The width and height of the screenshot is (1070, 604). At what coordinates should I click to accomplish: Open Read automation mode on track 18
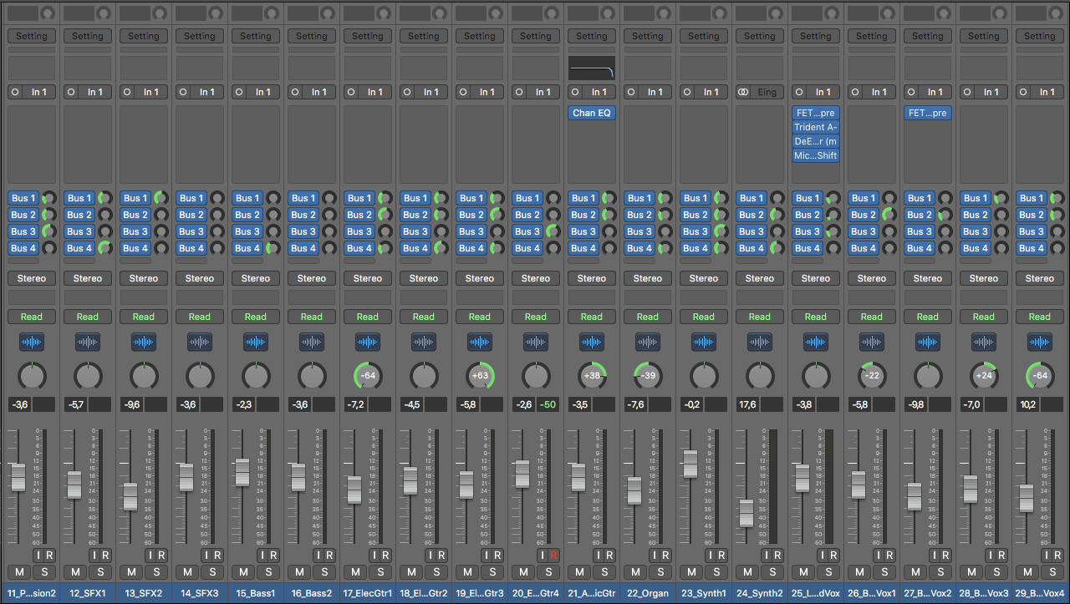pos(424,317)
